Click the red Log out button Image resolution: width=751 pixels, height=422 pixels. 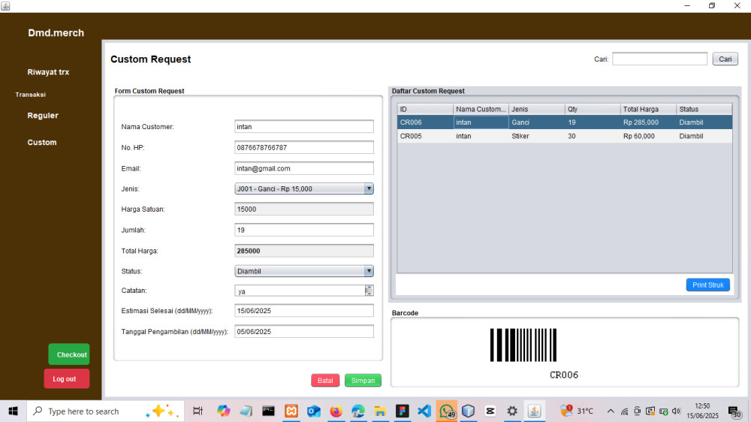click(67, 378)
